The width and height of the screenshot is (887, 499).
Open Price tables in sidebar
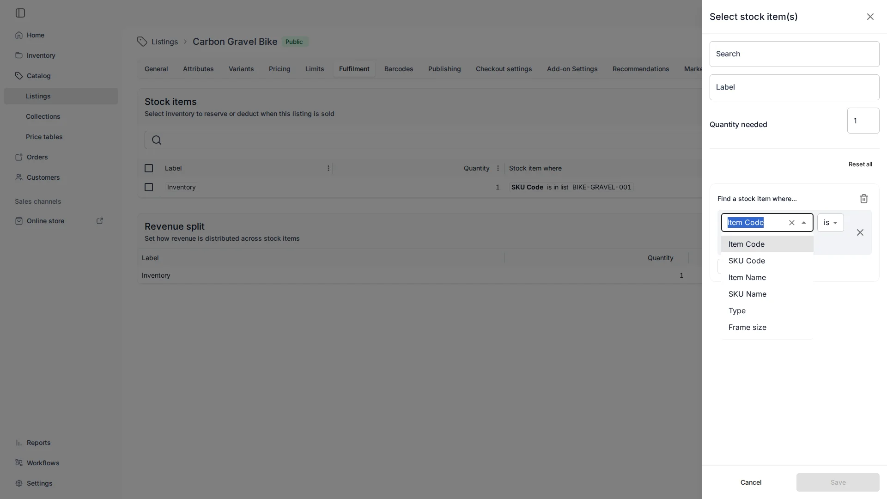61,137
